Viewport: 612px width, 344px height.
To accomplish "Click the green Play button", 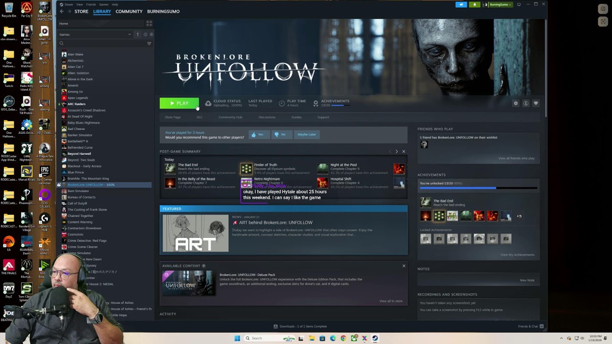I will click(179, 103).
